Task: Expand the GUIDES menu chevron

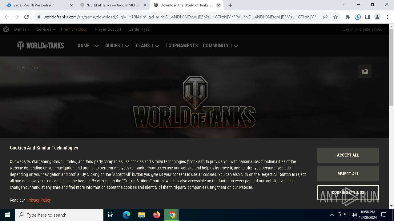Action: (127, 46)
